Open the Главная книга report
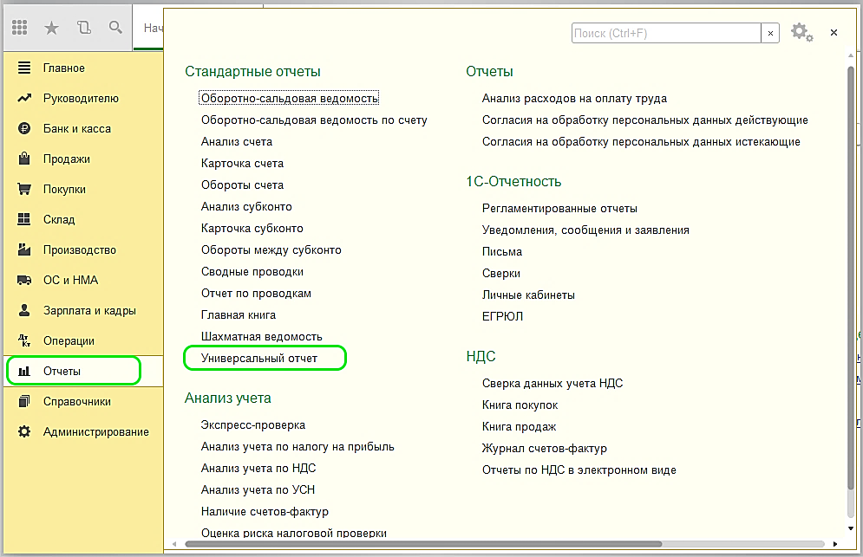 239,315
